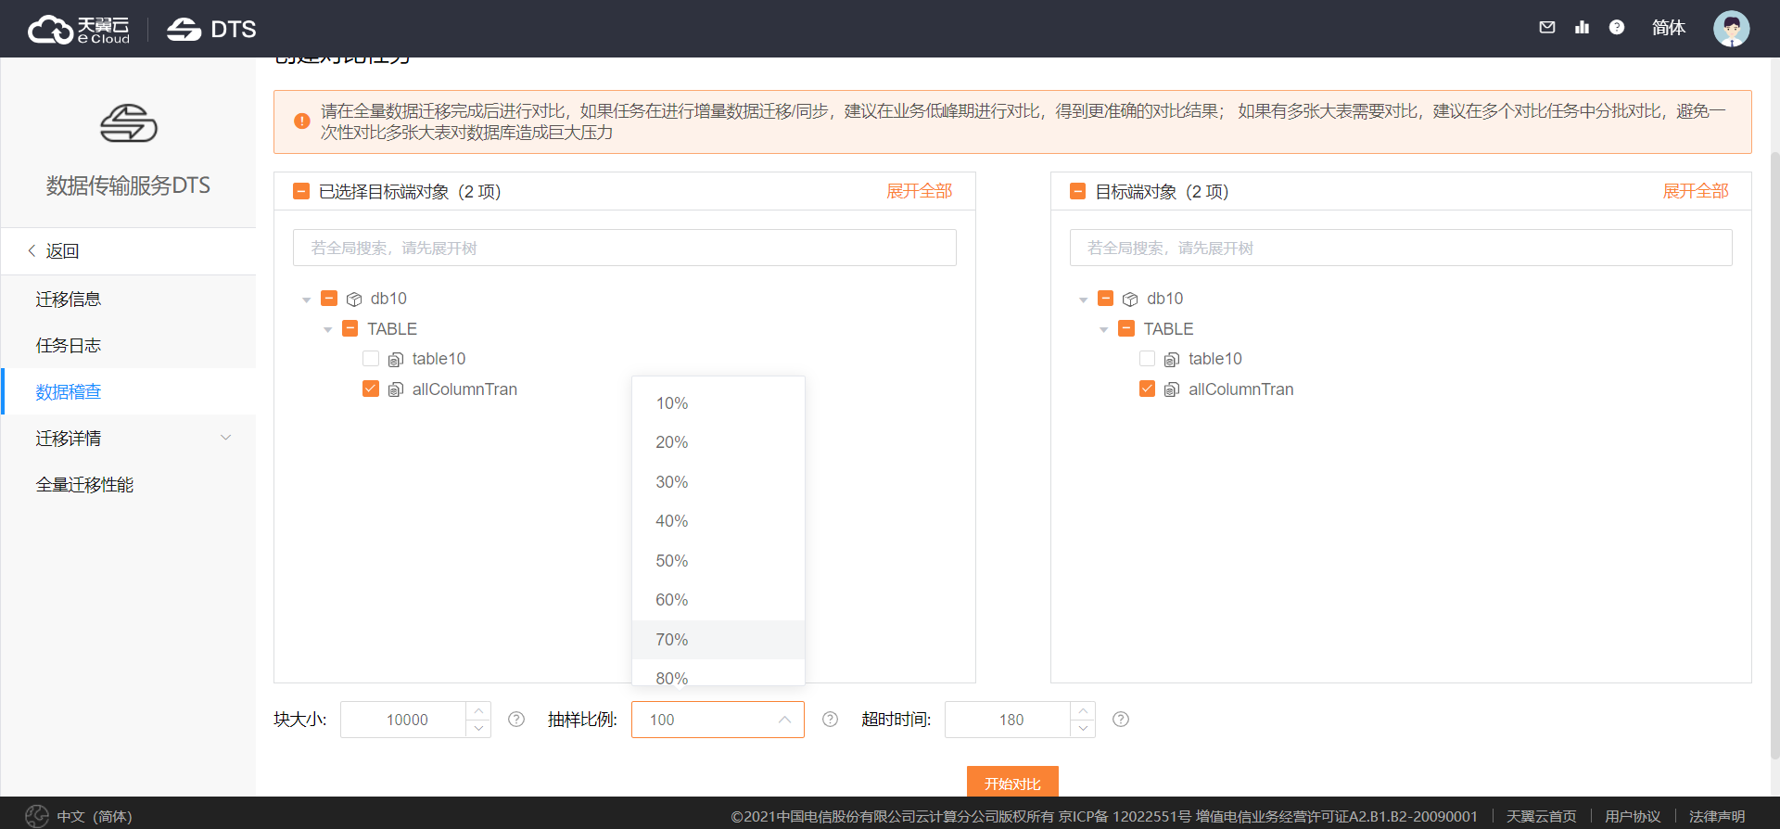
Task: Uncheck allColumnTran in left tree
Action: tap(371, 389)
